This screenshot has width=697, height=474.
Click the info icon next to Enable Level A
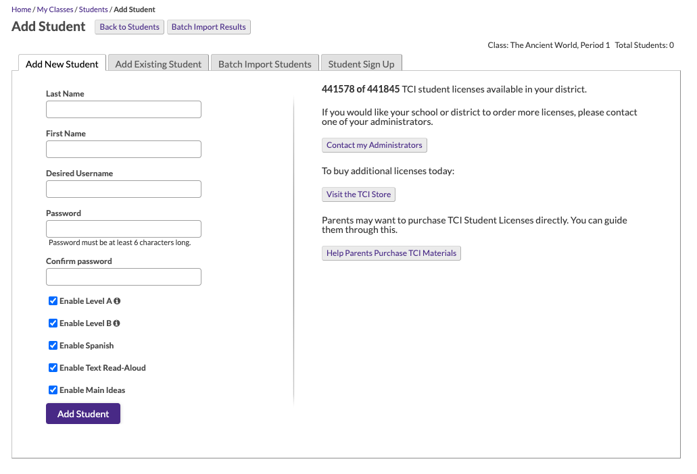click(x=117, y=300)
